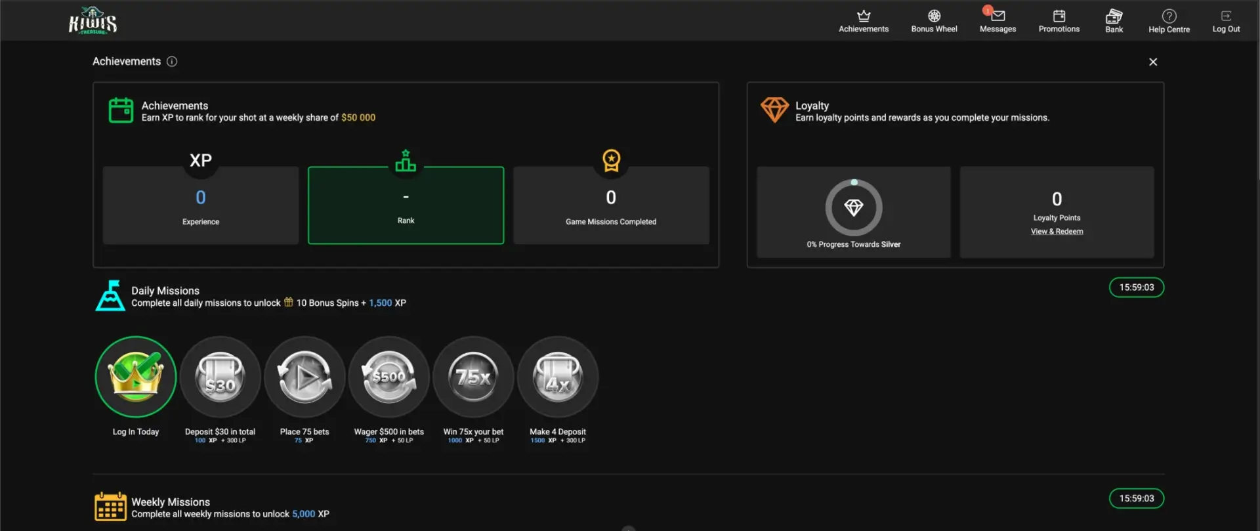Select the Place 75 bets badge
This screenshot has height=531, width=1260.
(304, 377)
